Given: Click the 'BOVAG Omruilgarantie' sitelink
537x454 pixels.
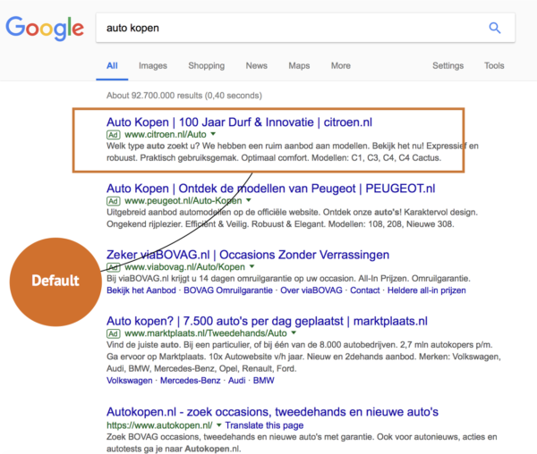Looking at the screenshot, I should (x=228, y=290).
